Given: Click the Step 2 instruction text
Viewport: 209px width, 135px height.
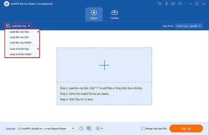Looking at the screenshot, I should (x=85, y=94).
